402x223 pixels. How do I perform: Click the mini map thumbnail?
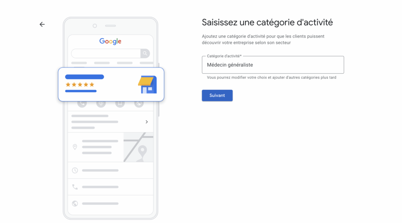[x=139, y=147]
